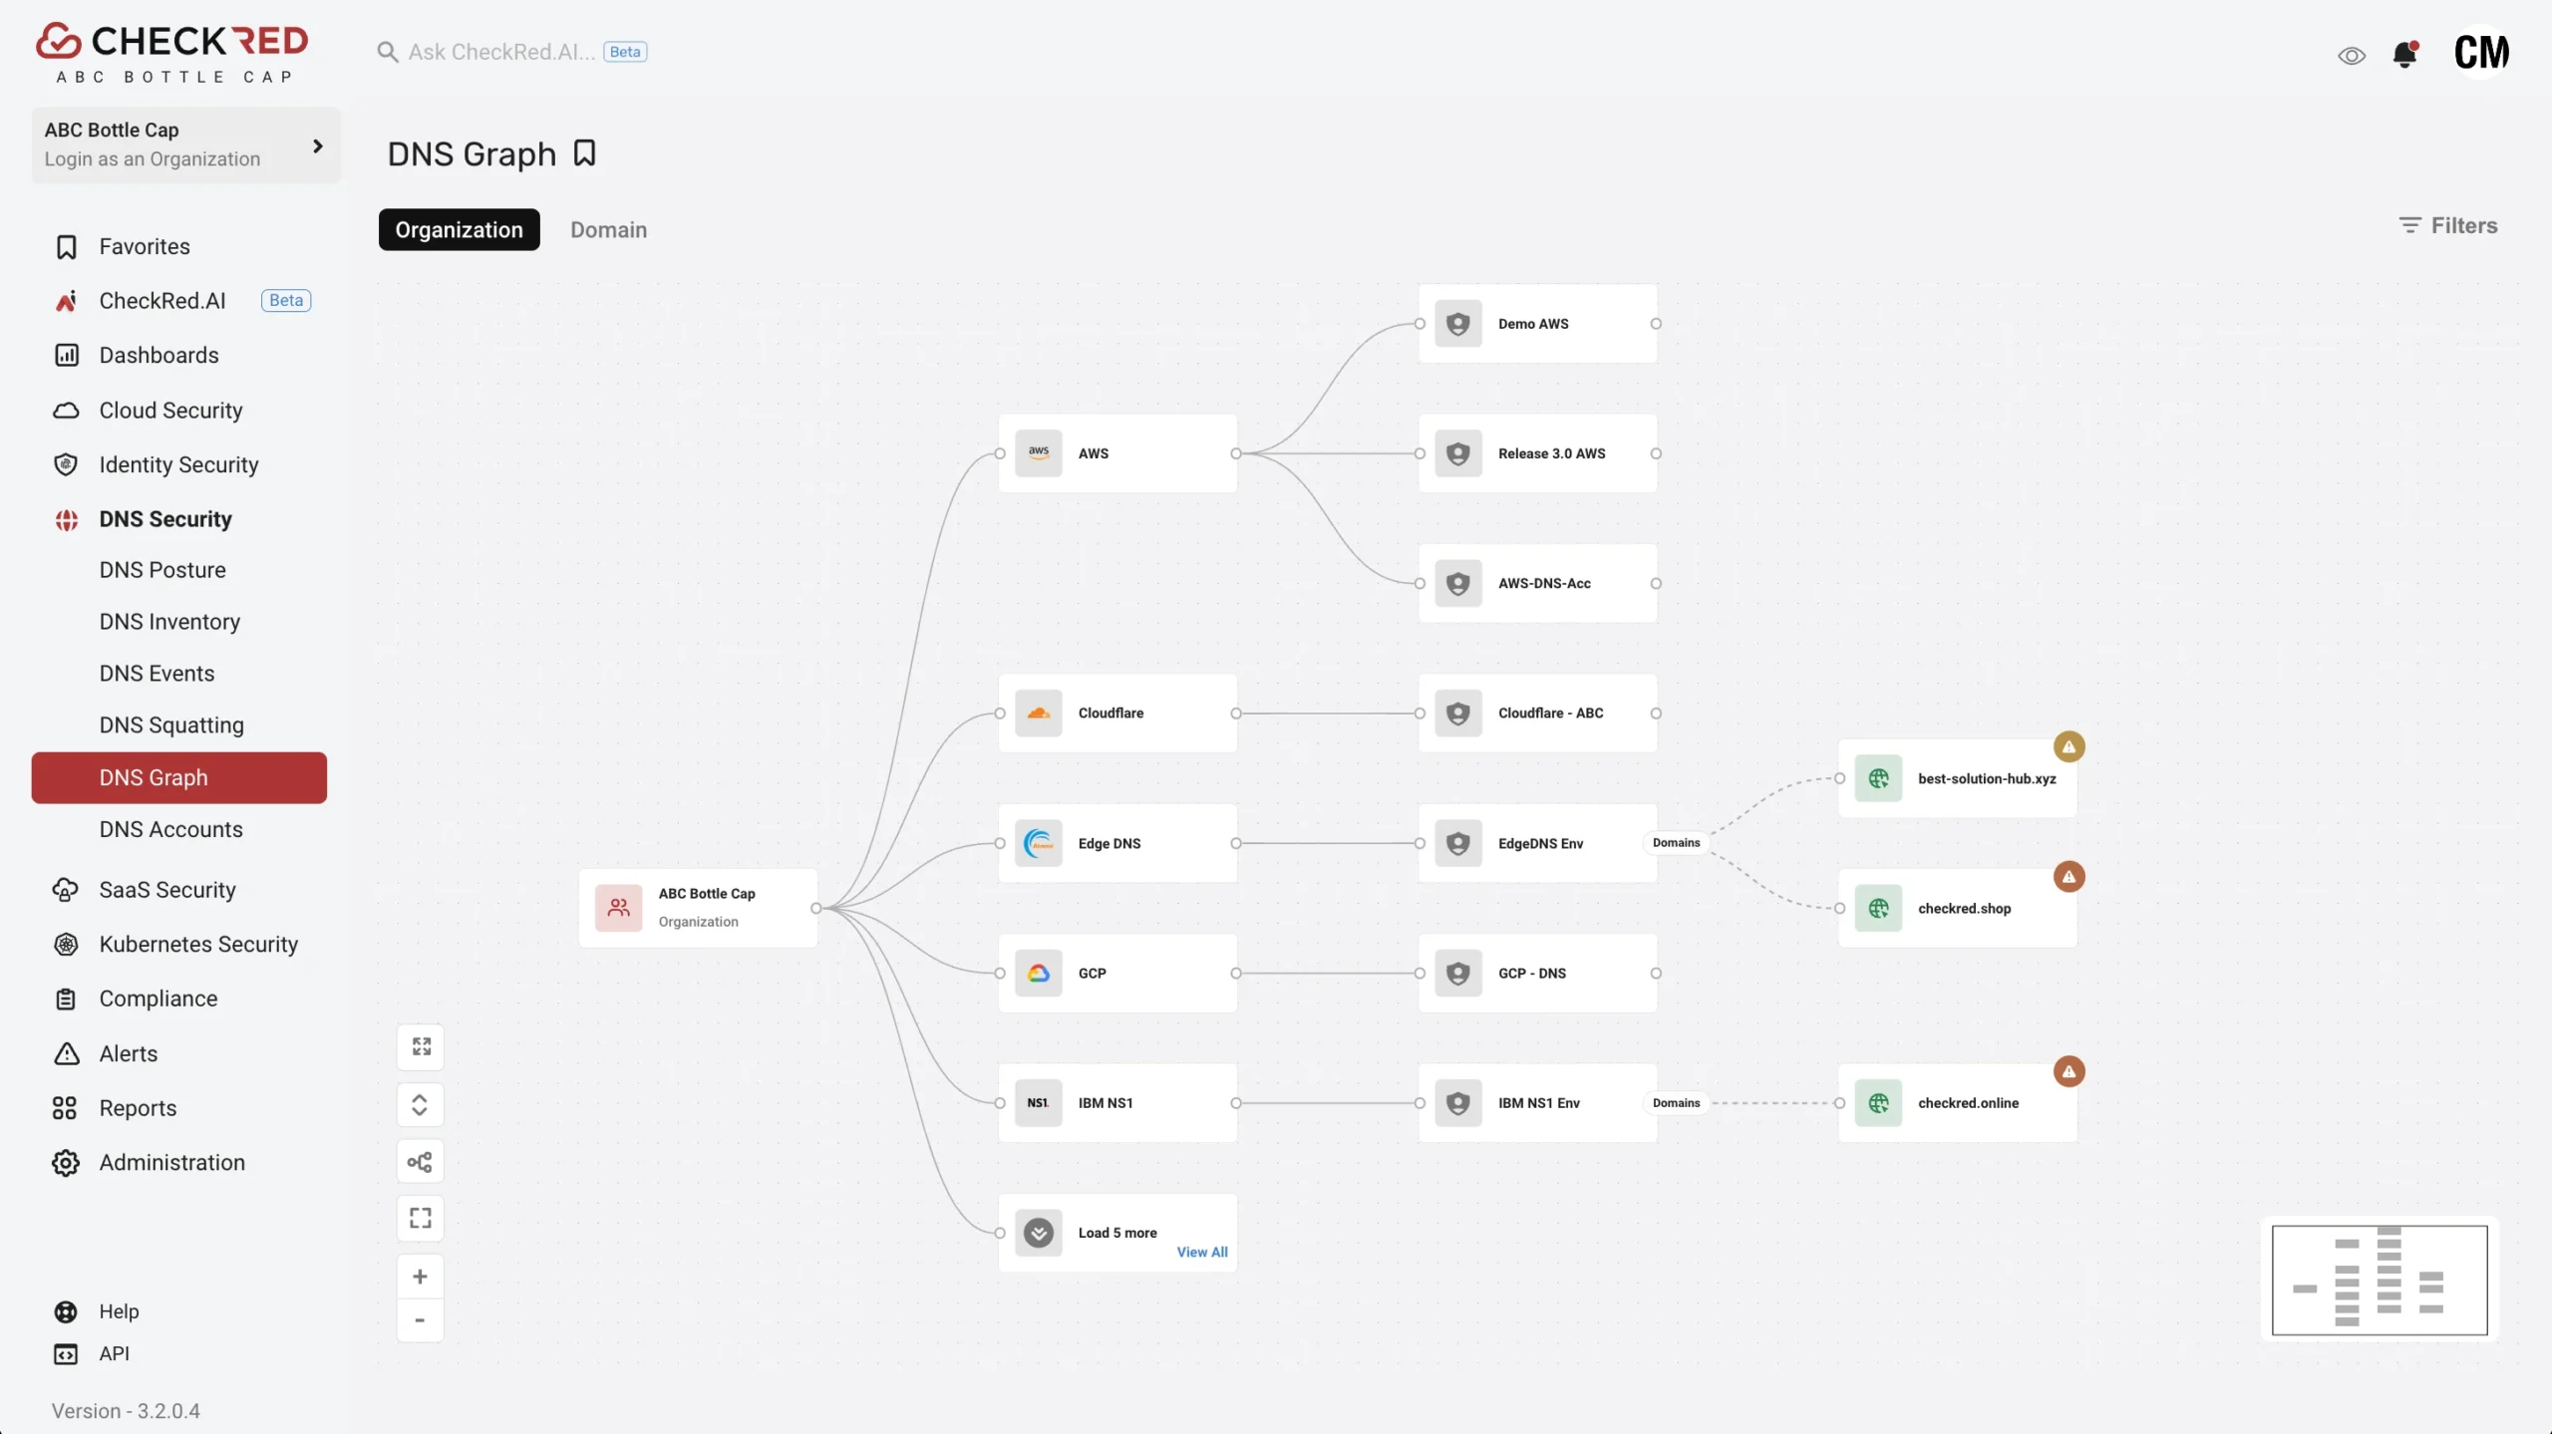Select the Demo AWS account node

(x=1537, y=324)
